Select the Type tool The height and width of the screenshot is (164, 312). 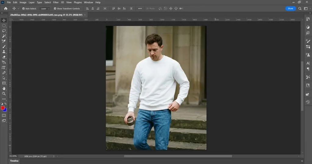tap(4, 68)
